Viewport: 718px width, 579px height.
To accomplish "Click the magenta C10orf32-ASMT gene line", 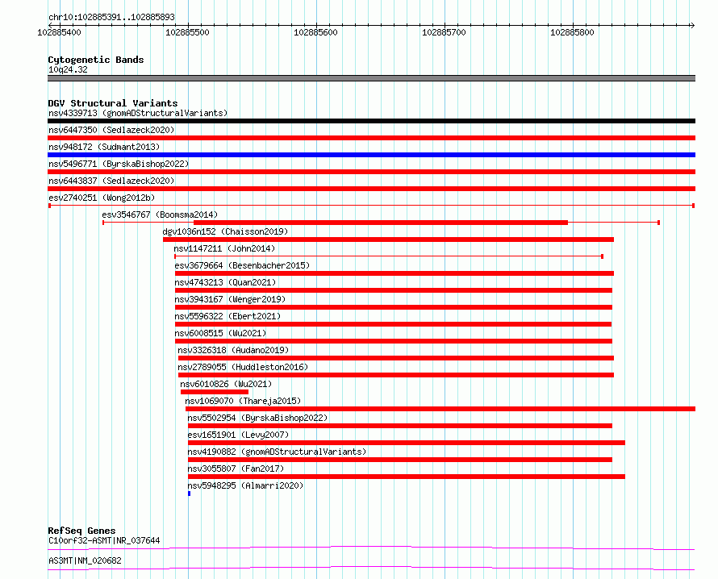I will click(371, 548).
